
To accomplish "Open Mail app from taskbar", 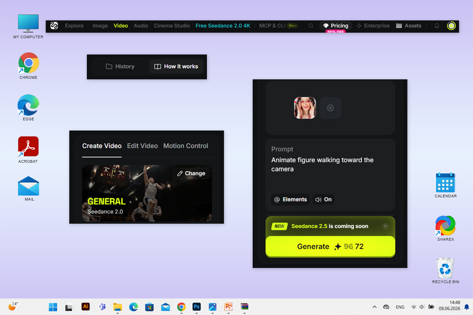I will pos(165,307).
